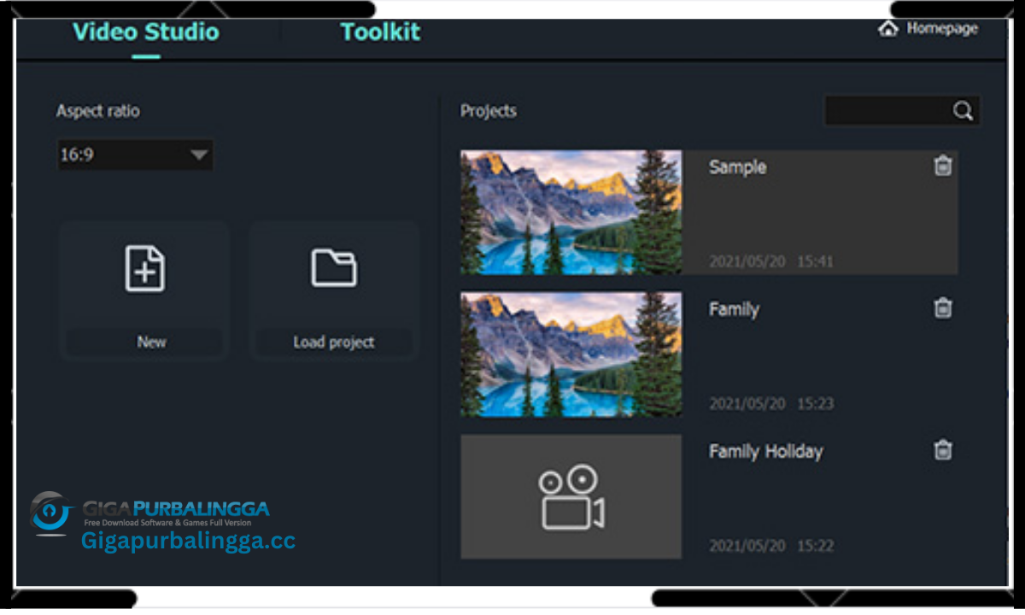Click the 2021/05/20 15:22 timestamp
The width and height of the screenshot is (1025, 615).
pos(770,545)
